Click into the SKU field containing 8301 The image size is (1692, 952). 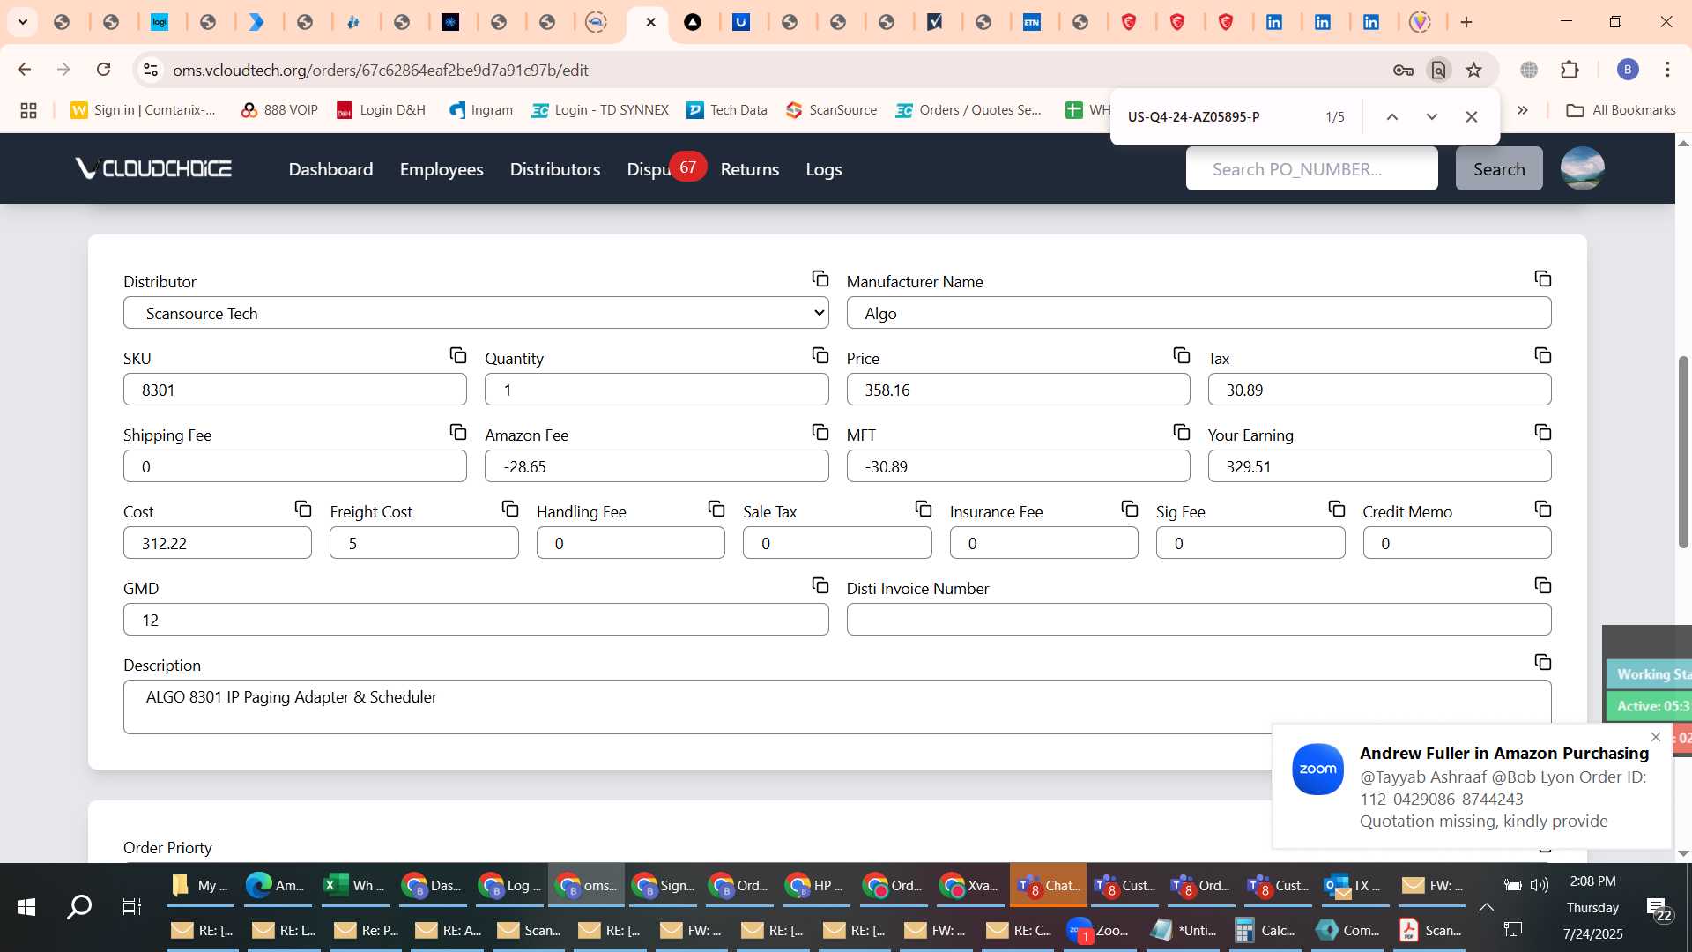295,390
